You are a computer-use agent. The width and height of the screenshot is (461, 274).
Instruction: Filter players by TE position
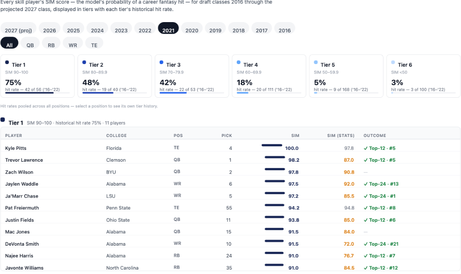click(94, 43)
